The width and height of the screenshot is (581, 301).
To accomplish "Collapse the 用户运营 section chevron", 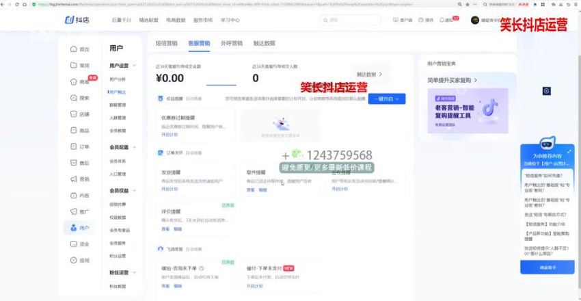I will click(135, 66).
